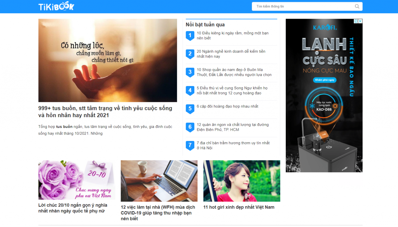Image resolution: width=398 pixels, height=227 pixels.
Task: Click the search magnifier icon
Action: (357, 7)
